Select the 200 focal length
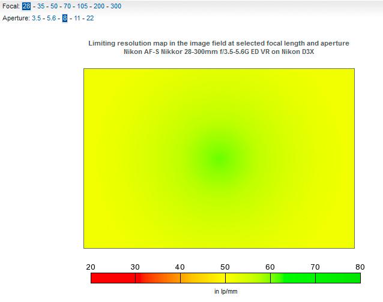Screen dimensions: 383x302 tap(99, 6)
